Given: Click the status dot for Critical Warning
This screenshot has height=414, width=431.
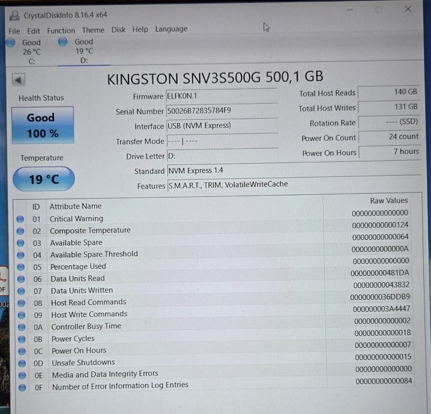Looking at the screenshot, I should point(20,219).
